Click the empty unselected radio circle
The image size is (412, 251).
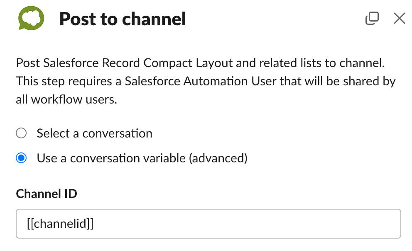(x=21, y=133)
